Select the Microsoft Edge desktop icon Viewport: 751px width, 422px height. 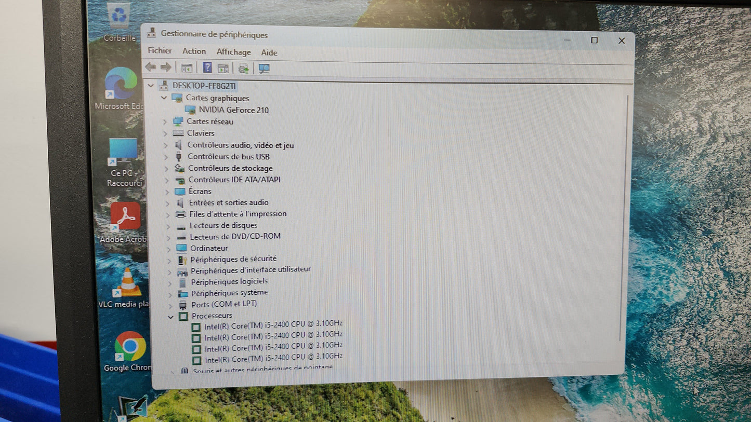121,84
